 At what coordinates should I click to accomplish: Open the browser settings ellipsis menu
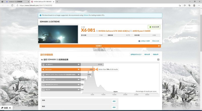click(x=199, y=5)
